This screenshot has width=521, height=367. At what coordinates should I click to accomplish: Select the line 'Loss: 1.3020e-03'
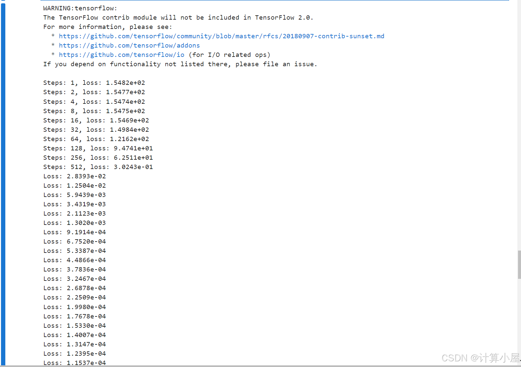75,223
